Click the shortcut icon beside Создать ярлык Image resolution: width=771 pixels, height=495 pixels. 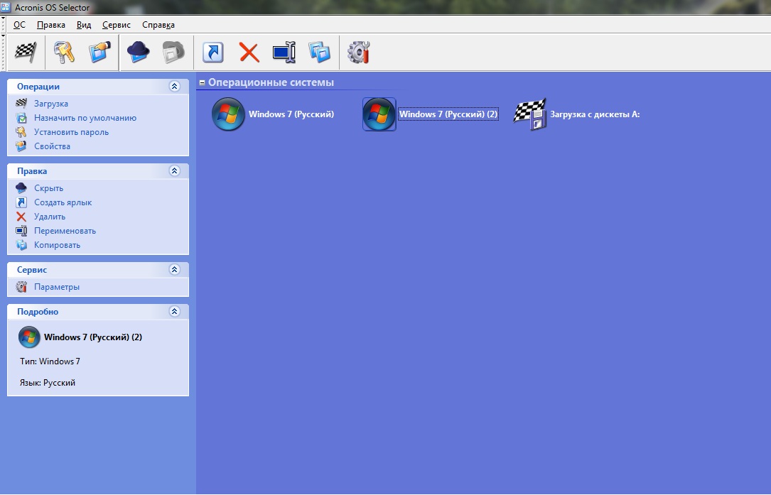[21, 202]
